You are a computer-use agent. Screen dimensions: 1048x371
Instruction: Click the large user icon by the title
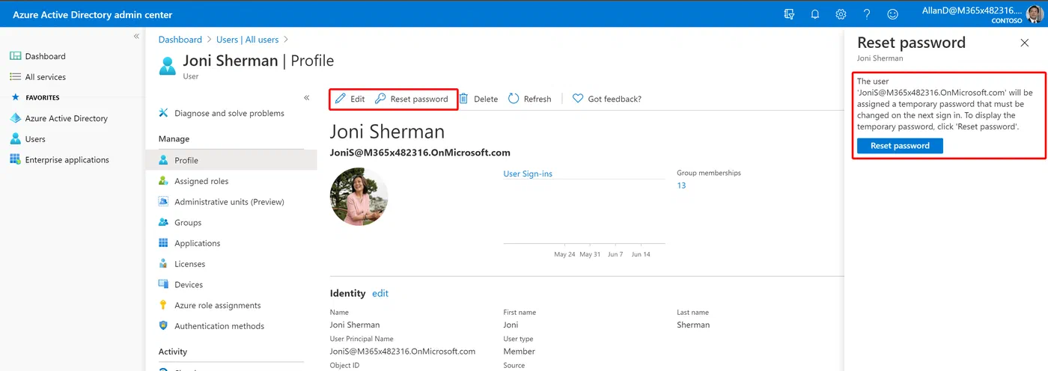pyautogui.click(x=168, y=65)
